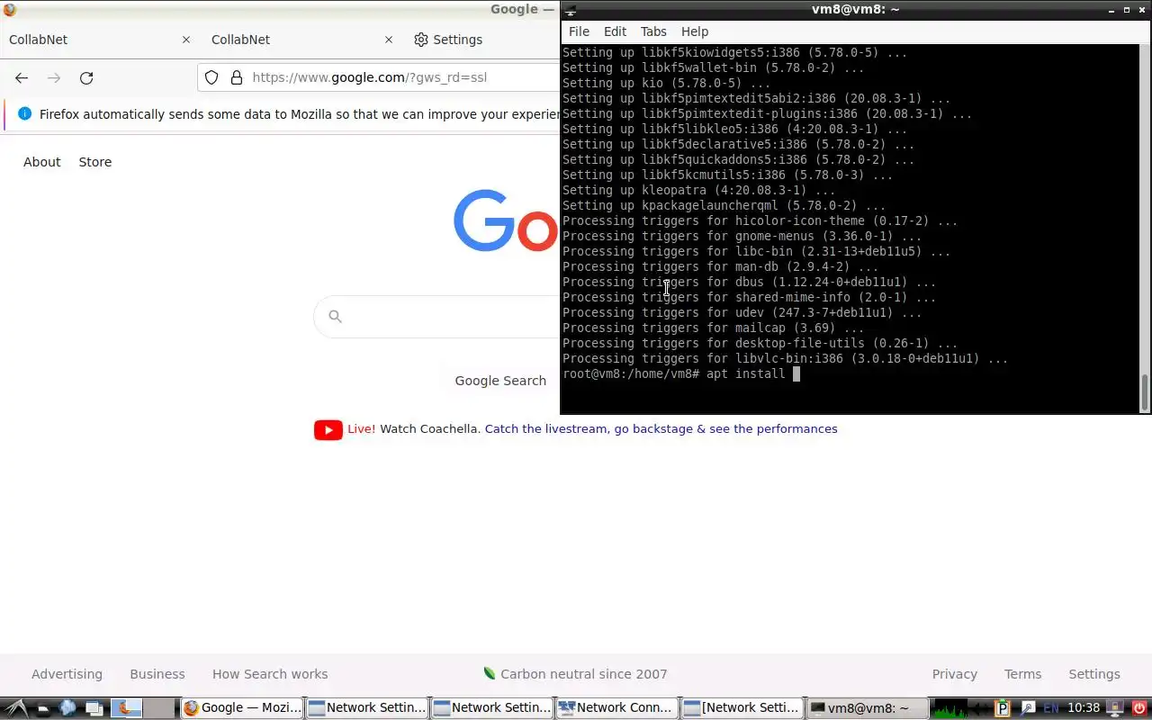The width and height of the screenshot is (1152, 720).
Task: Maximize the terminal window
Action: (1127, 10)
